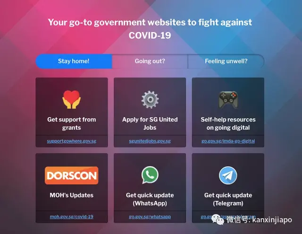Visit the sgunitedjobs.gov.sg link
This screenshot has width=302, height=234.
point(150,141)
